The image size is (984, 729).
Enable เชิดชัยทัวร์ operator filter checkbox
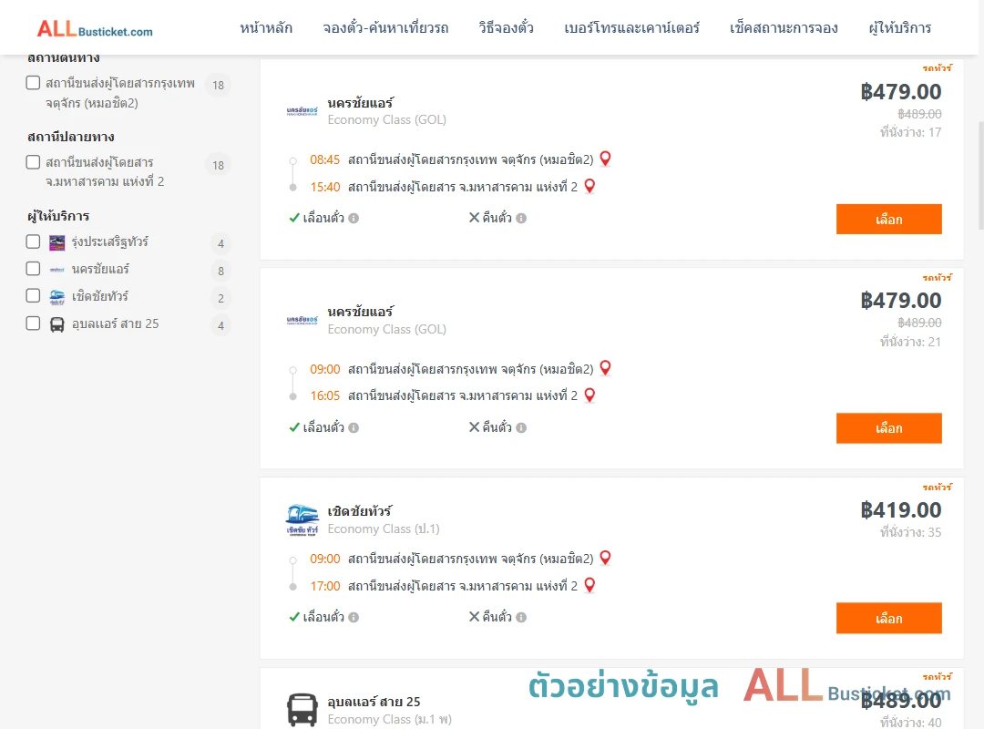pos(34,296)
